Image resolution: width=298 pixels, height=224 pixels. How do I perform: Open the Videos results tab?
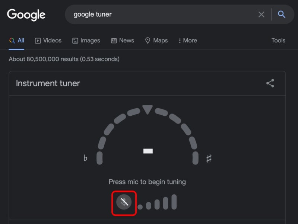click(48, 41)
